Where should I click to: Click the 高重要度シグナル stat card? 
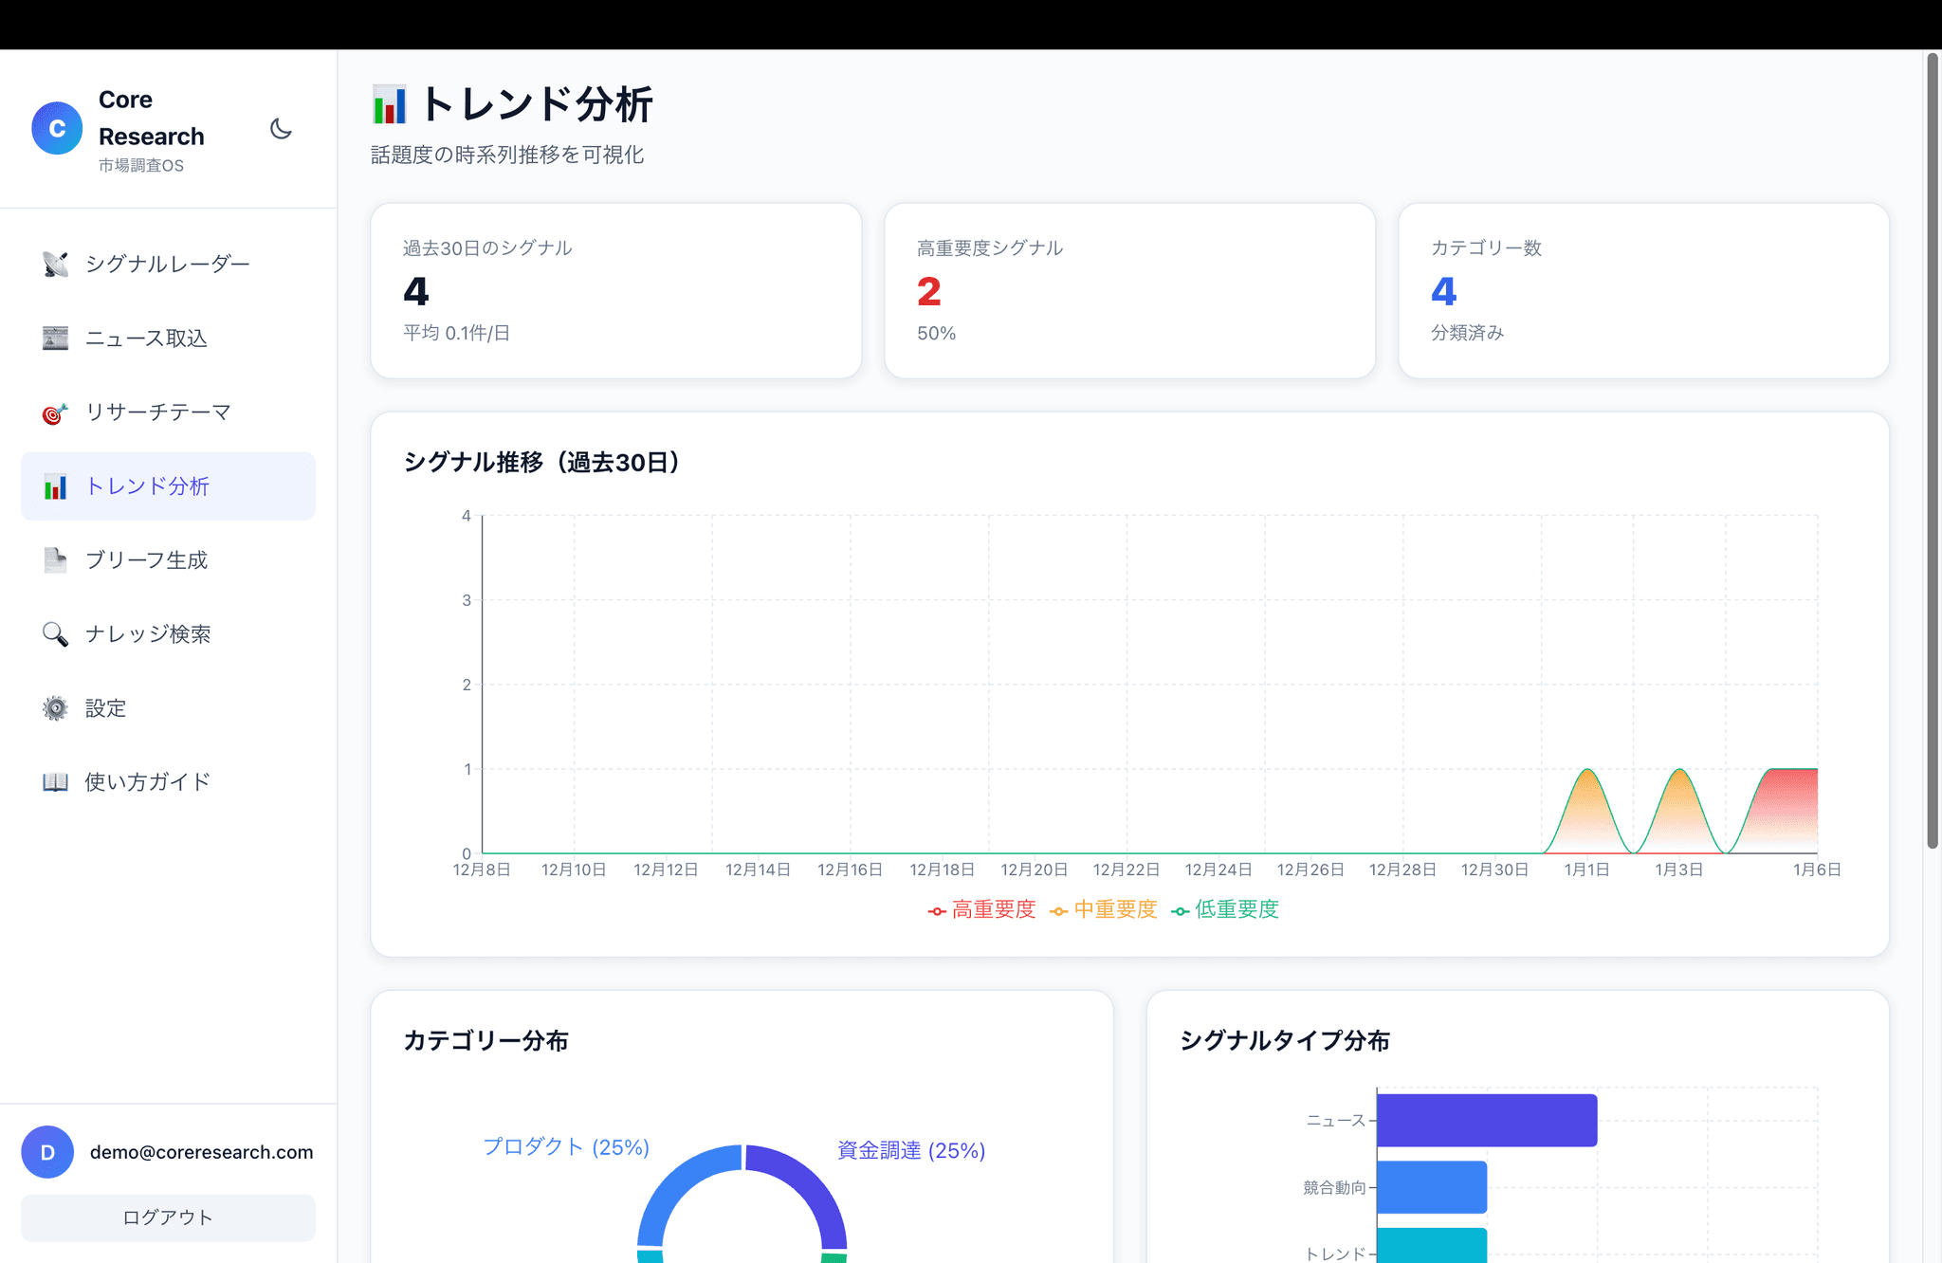[x=1128, y=291]
